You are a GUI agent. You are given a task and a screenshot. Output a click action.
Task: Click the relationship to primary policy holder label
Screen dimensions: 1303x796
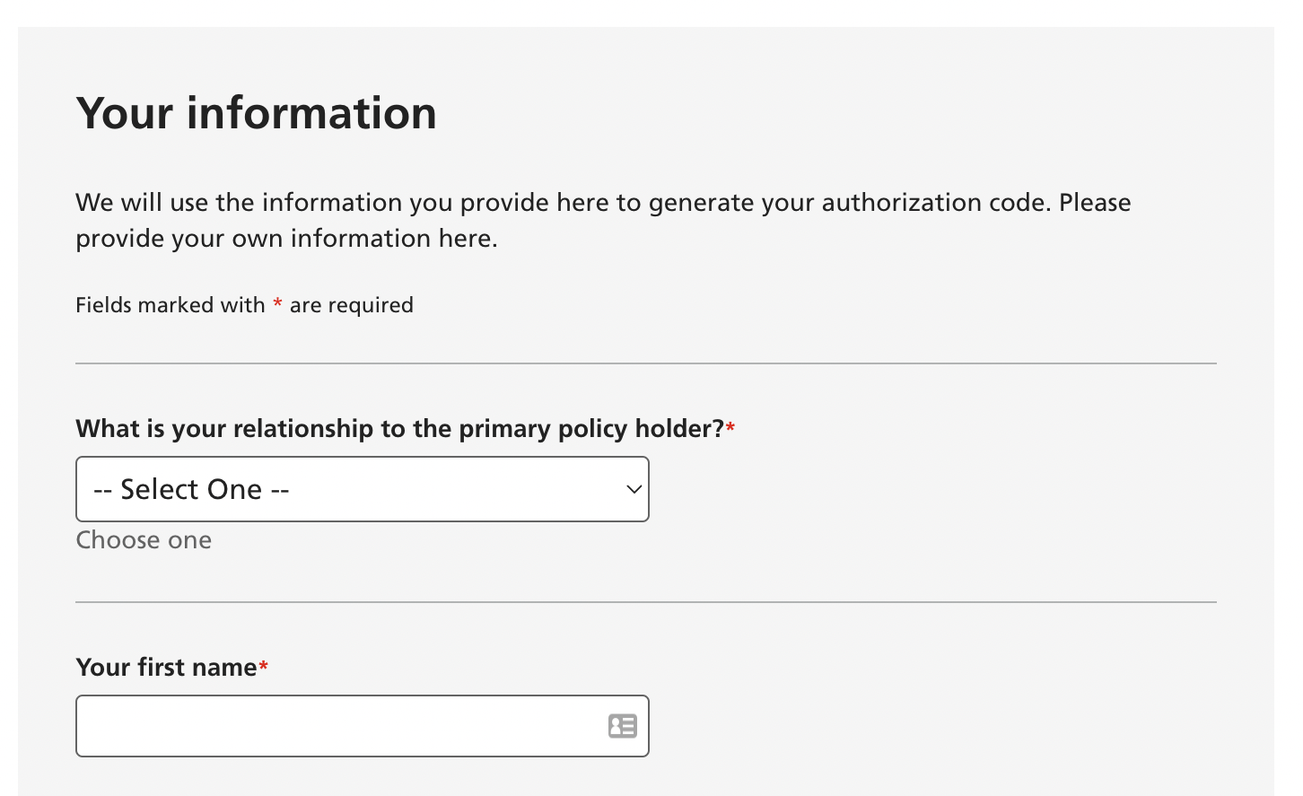(399, 429)
